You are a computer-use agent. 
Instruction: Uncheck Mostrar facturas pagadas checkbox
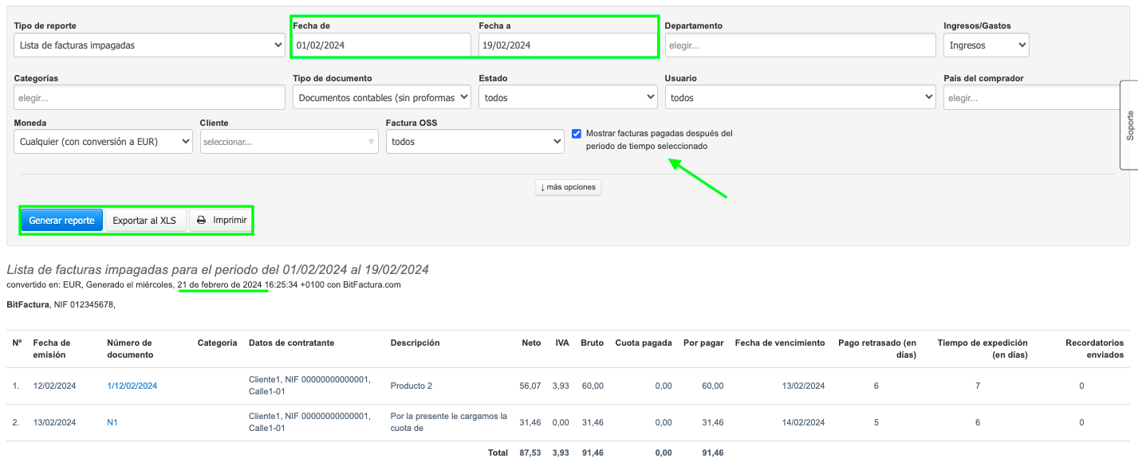pos(577,134)
